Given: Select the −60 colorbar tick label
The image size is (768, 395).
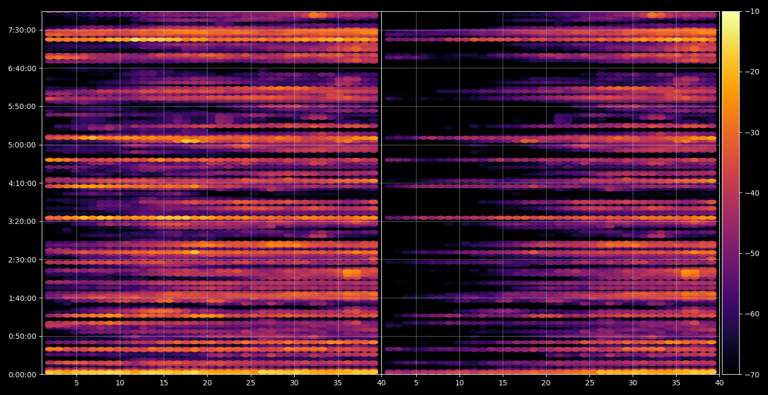Looking at the screenshot, I should click(751, 314).
